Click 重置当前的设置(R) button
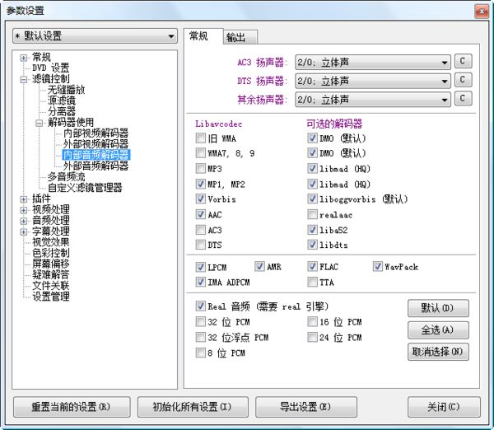 tap(72, 407)
